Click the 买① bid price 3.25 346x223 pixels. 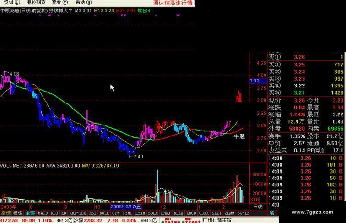tap(299, 65)
